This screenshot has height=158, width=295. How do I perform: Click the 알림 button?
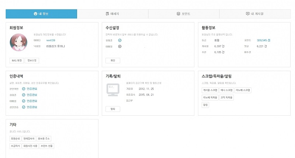205,105
